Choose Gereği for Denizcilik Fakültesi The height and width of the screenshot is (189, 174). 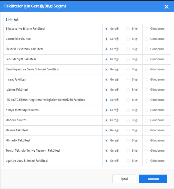click(106, 39)
